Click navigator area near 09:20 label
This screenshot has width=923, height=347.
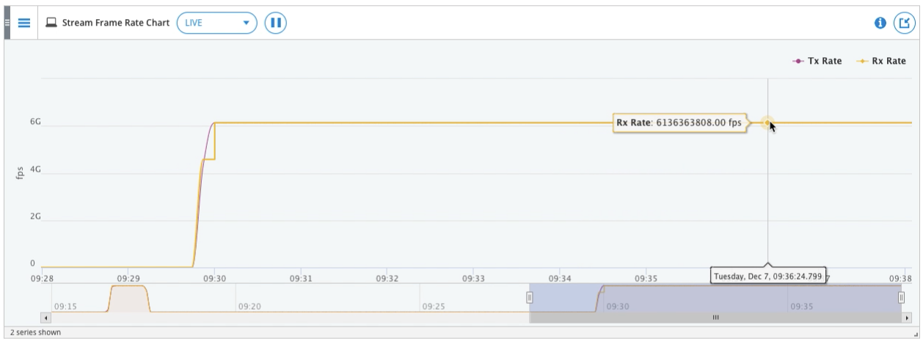point(249,306)
